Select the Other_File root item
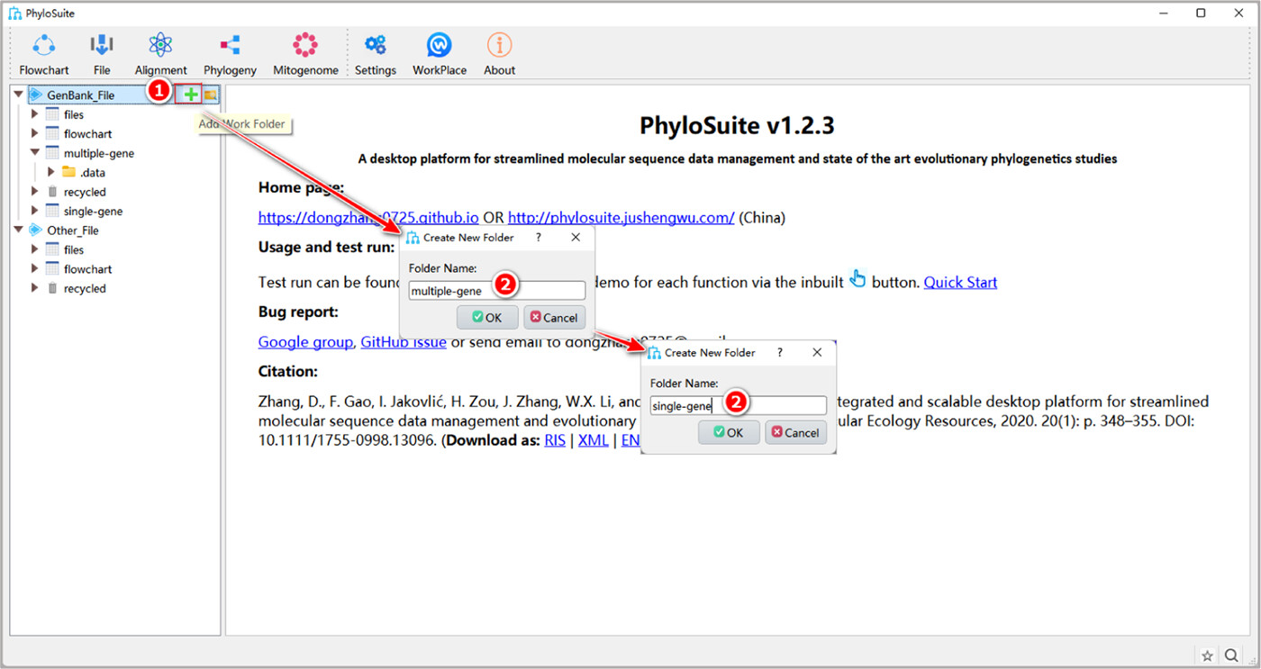 [73, 231]
